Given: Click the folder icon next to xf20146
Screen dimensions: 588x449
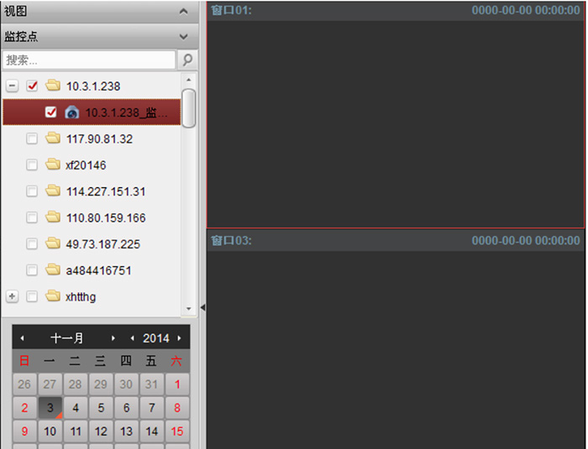Looking at the screenshot, I should (53, 165).
